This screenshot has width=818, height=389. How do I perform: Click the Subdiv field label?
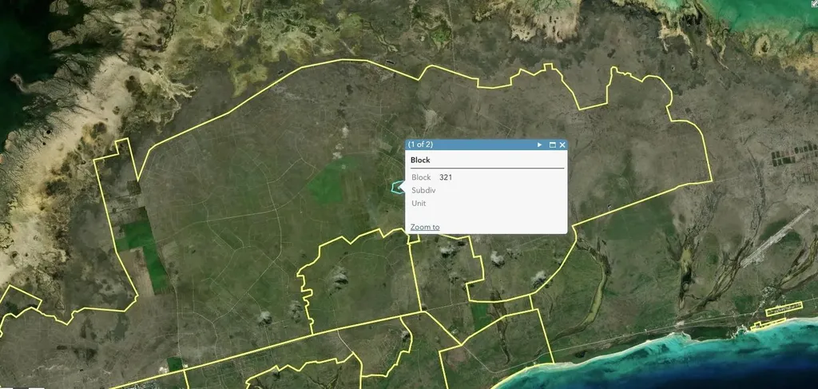(x=423, y=190)
